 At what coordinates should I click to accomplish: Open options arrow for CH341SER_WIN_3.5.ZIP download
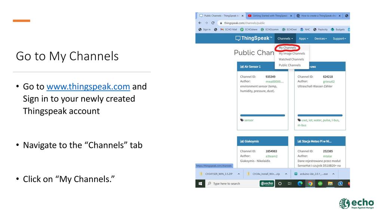238,174
